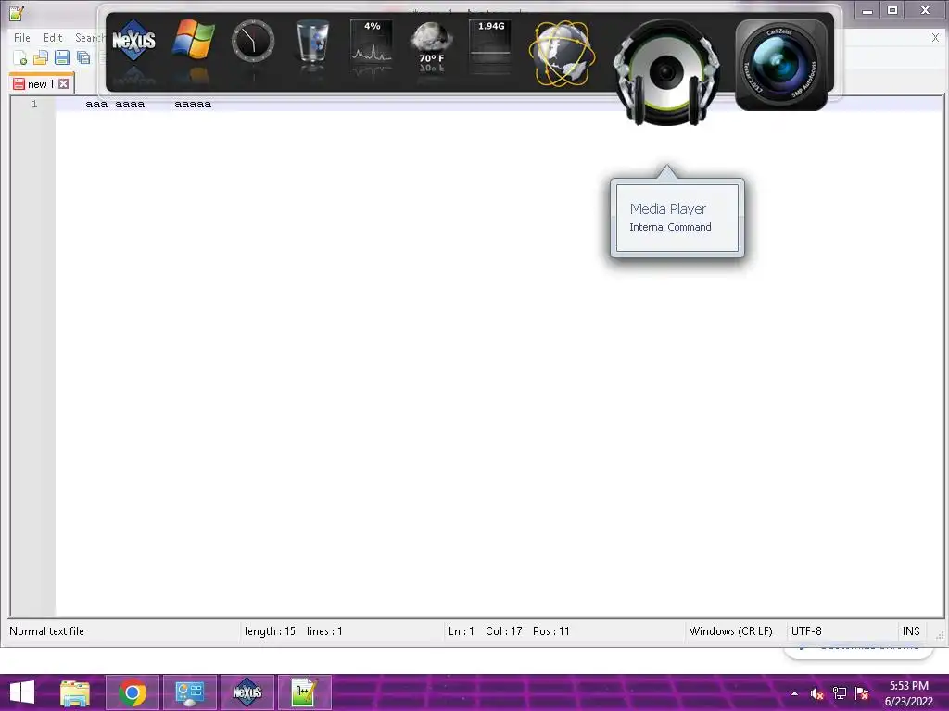
Task: Click the muted volume tray icon
Action: click(x=816, y=693)
